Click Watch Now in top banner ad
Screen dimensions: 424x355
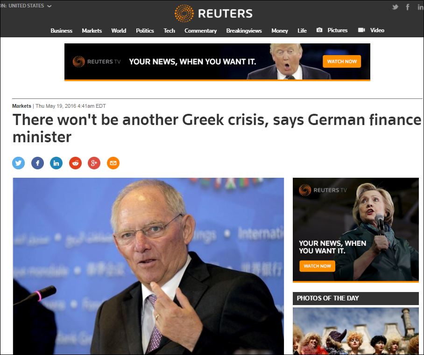pos(342,61)
